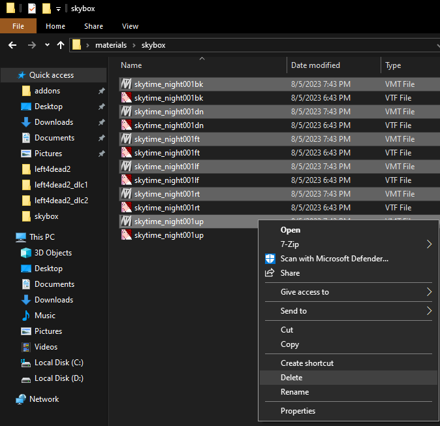Open the Customize Quick Access Toolbar dropdown
The height and width of the screenshot is (426, 440).
[58, 9]
